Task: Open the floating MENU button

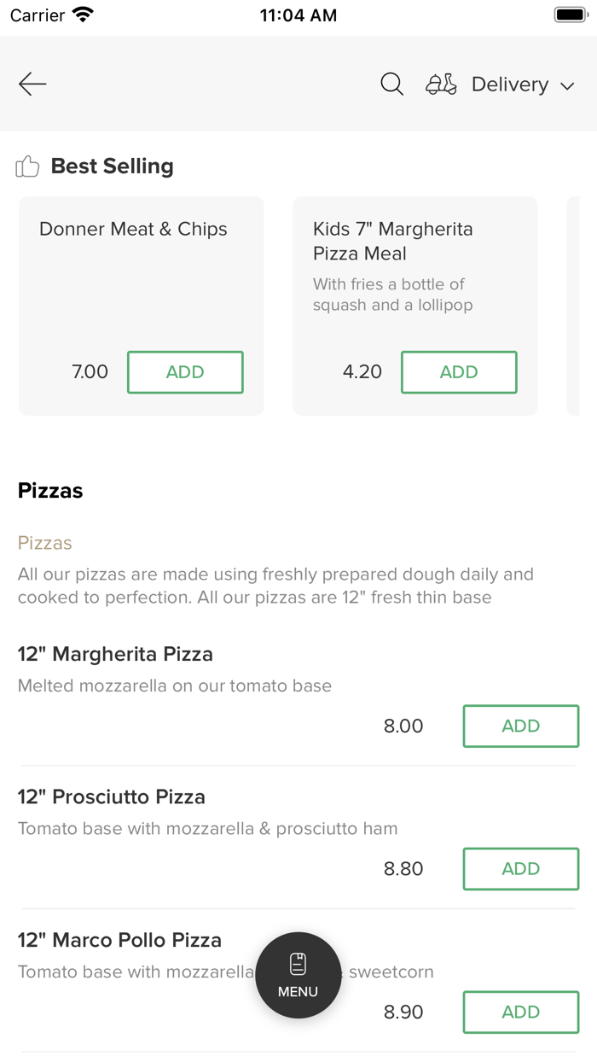Action: click(298, 975)
